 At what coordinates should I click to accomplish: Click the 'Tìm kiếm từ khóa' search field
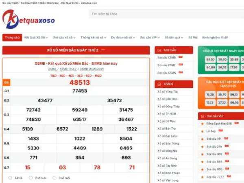[x=163, y=14]
